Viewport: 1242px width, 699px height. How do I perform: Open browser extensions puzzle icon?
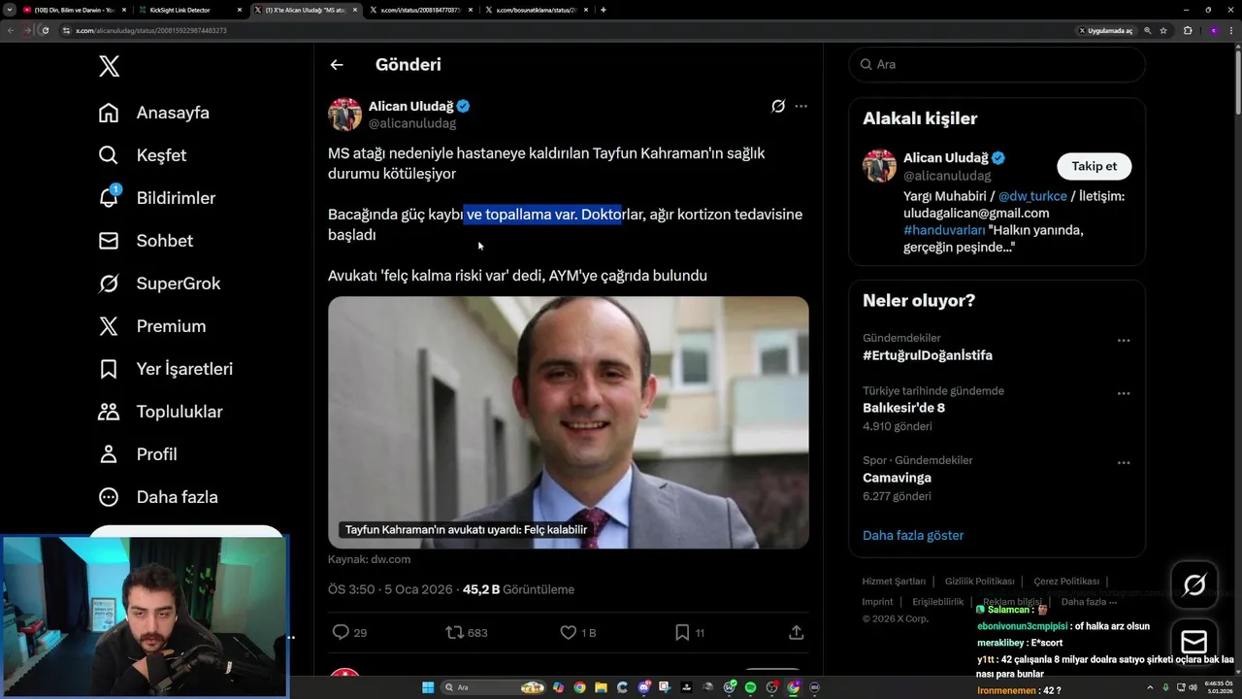click(x=1188, y=30)
